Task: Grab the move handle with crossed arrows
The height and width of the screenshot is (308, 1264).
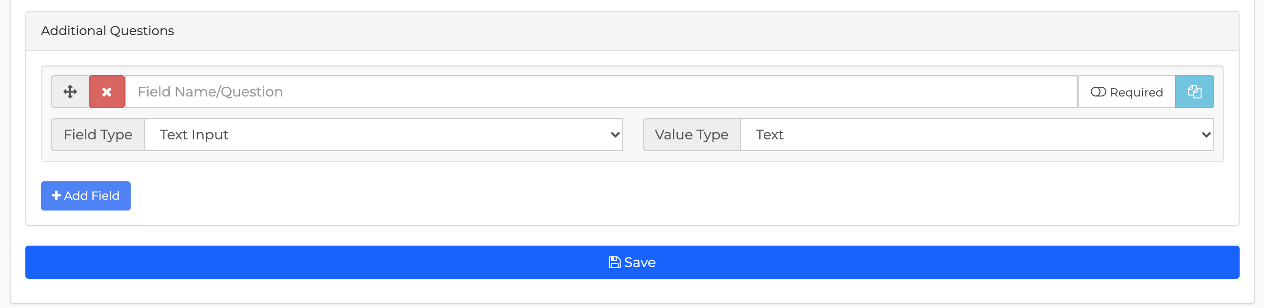Action: point(70,92)
